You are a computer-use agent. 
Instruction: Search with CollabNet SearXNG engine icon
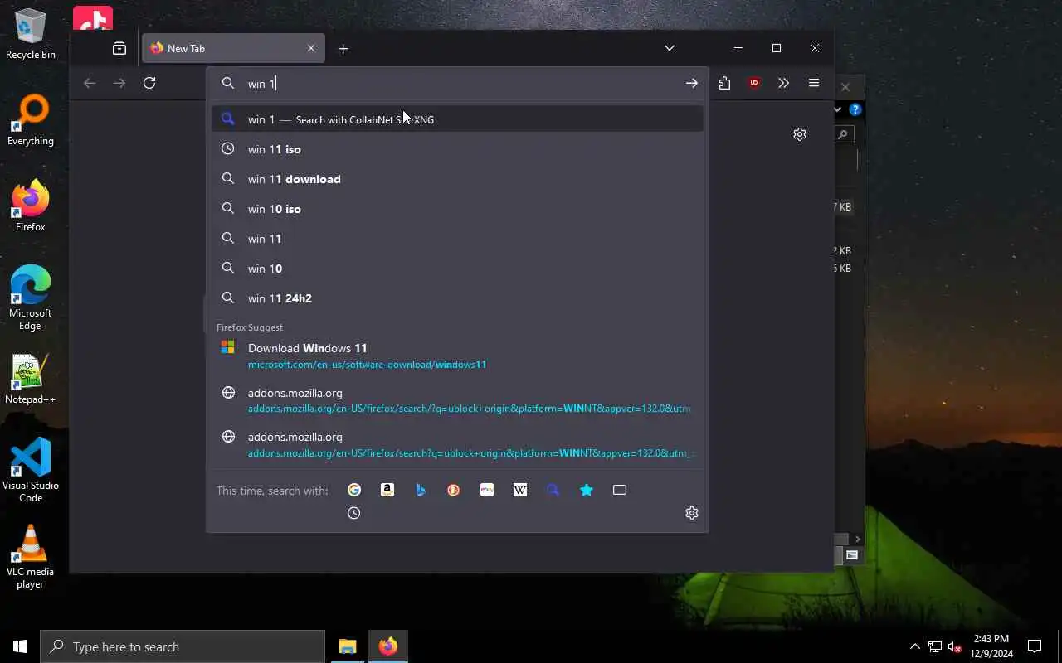(x=553, y=490)
